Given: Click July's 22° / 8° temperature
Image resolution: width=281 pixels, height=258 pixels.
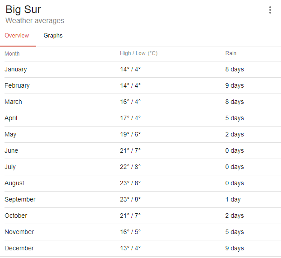Looking at the screenshot, I should coord(130,167).
